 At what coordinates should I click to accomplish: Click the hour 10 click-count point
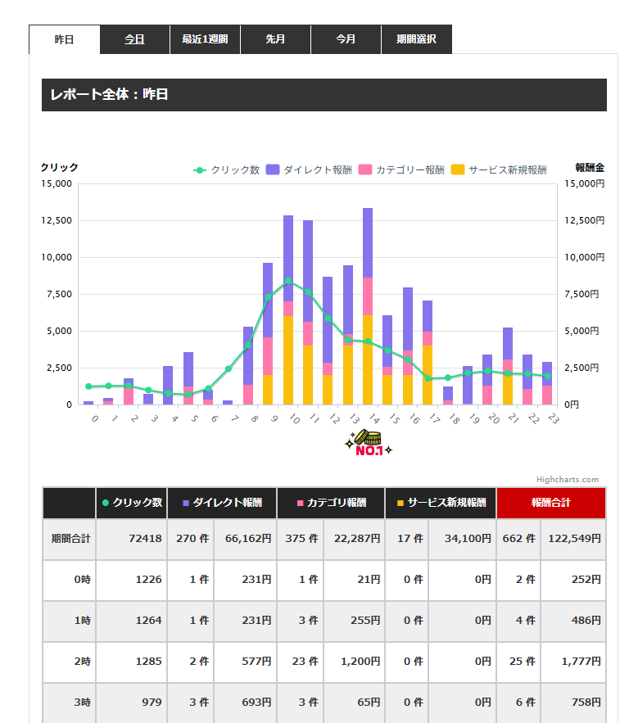click(288, 281)
